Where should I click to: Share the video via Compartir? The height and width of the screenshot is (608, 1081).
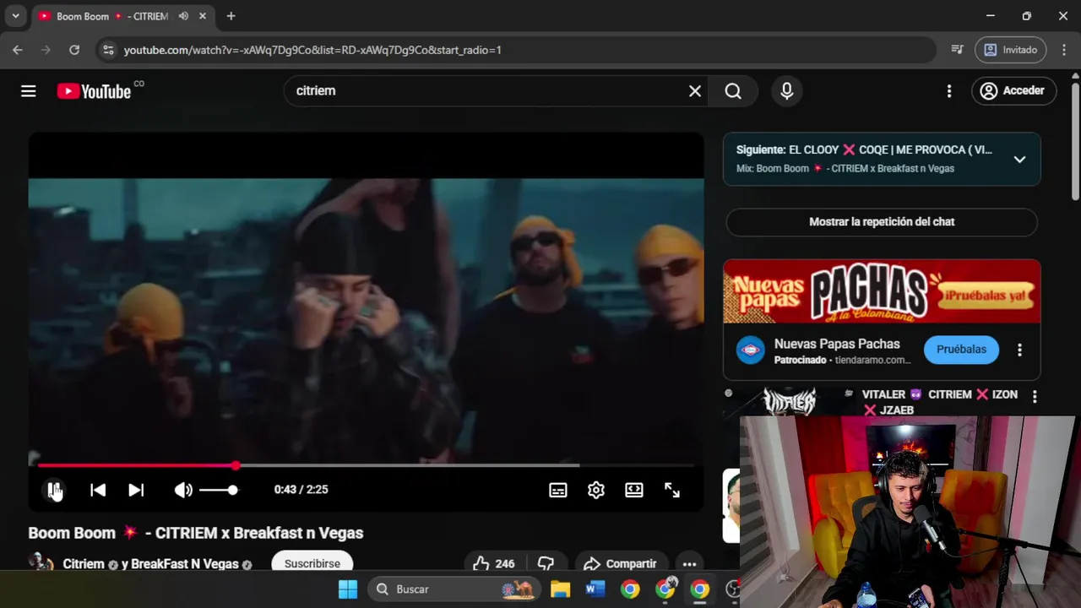click(620, 563)
